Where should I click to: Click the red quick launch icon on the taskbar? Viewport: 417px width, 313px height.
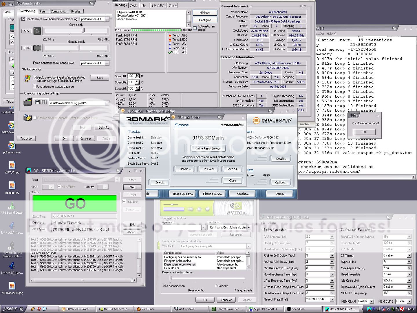coord(39,309)
